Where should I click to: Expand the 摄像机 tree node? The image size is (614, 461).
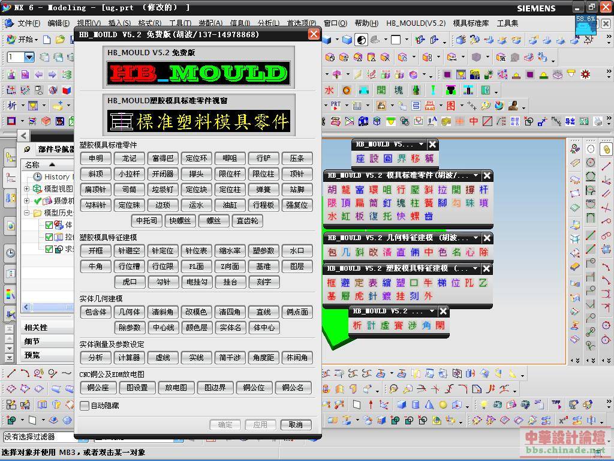pos(26,200)
